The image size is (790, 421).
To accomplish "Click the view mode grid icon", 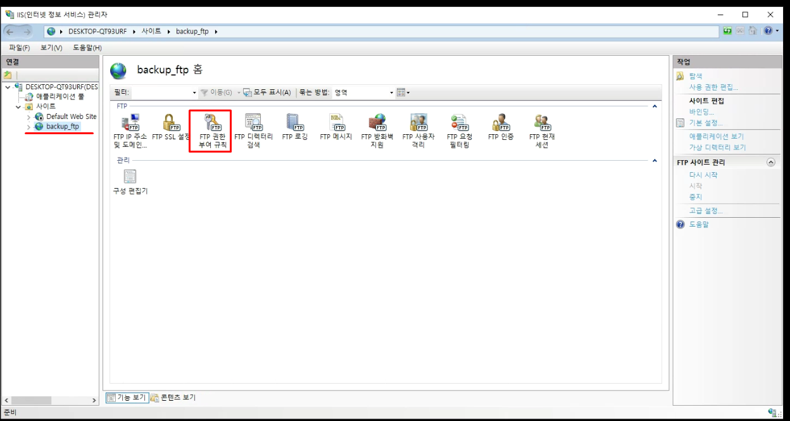I will tap(401, 92).
